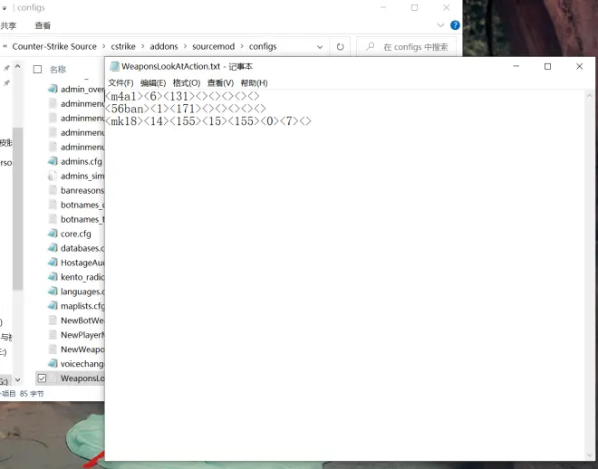Navigate to sourcemod in the breadcrumb
Image resolution: width=598 pixels, height=469 pixels.
coord(214,46)
